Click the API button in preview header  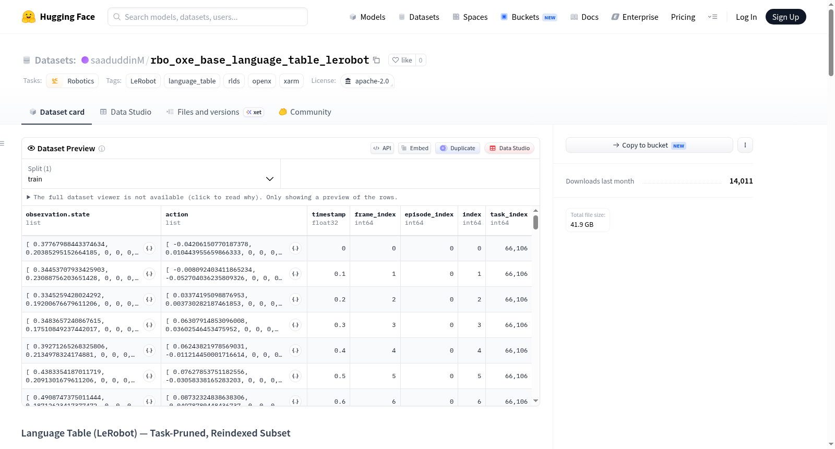383,148
